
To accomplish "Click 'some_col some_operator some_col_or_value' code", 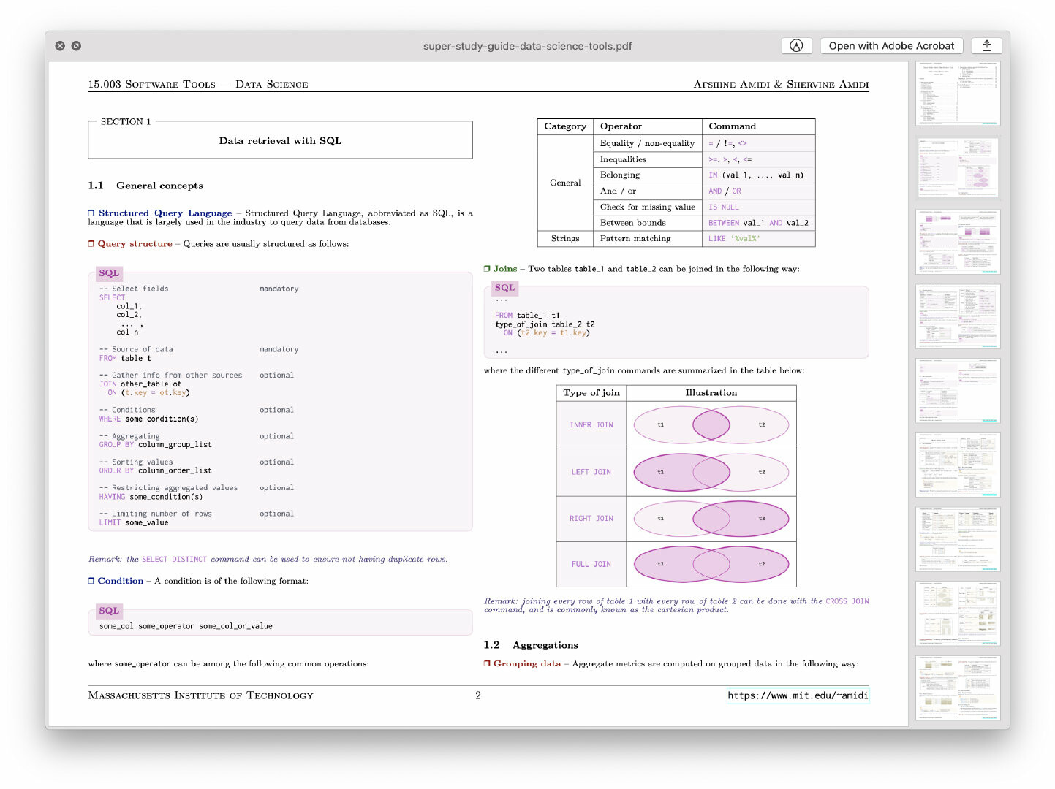I will coord(186,627).
